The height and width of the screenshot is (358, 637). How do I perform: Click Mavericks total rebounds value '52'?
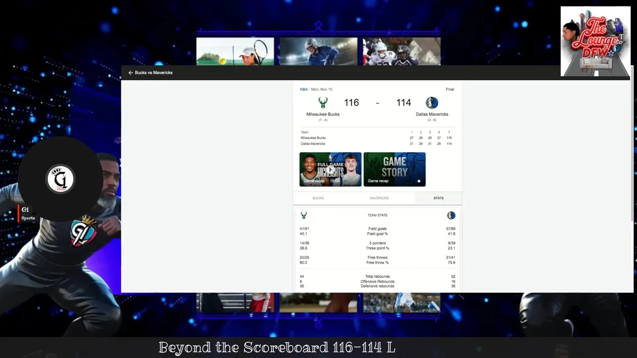453,276
